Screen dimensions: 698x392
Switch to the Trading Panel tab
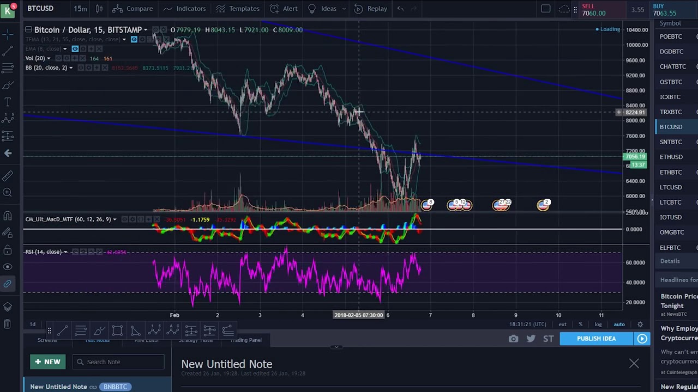(246, 340)
